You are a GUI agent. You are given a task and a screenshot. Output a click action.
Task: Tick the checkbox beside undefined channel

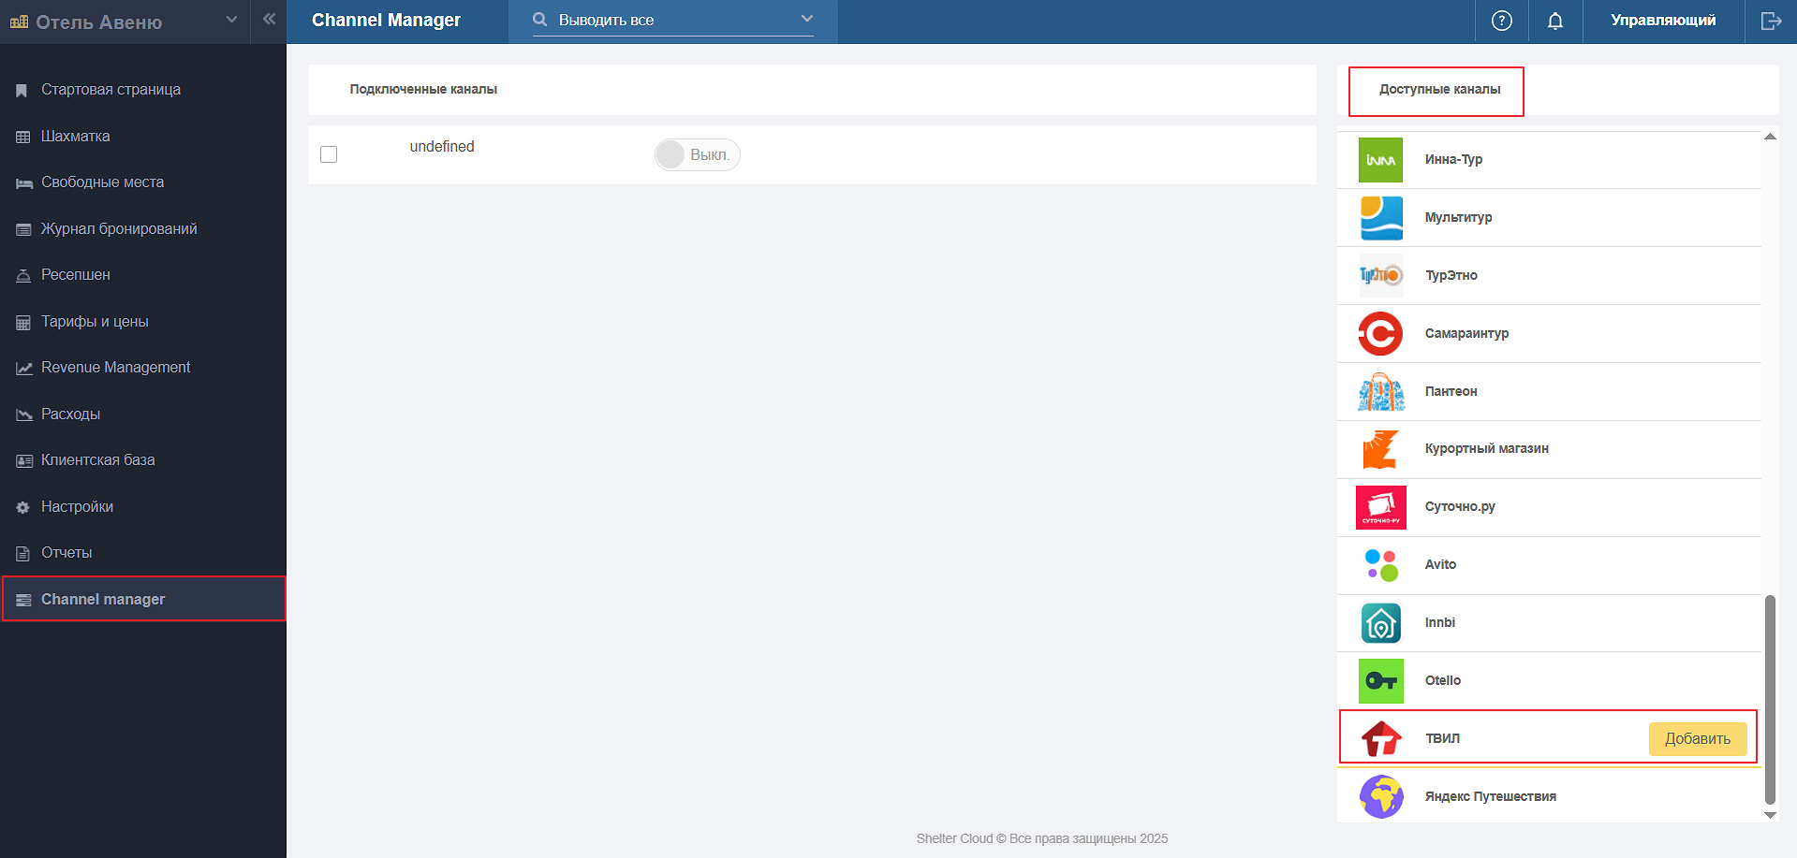tap(329, 154)
